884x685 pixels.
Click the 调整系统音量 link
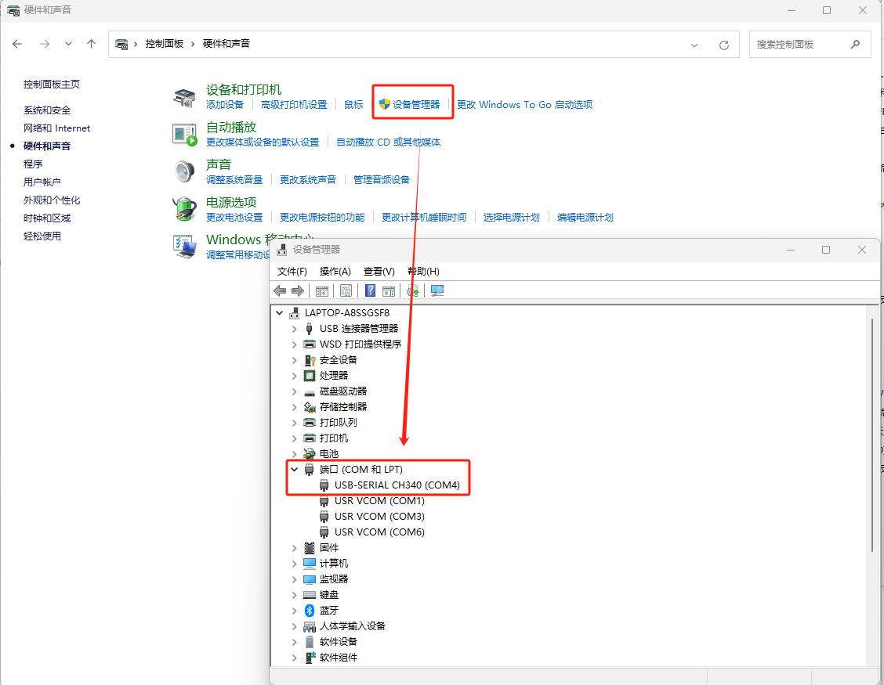tap(234, 180)
